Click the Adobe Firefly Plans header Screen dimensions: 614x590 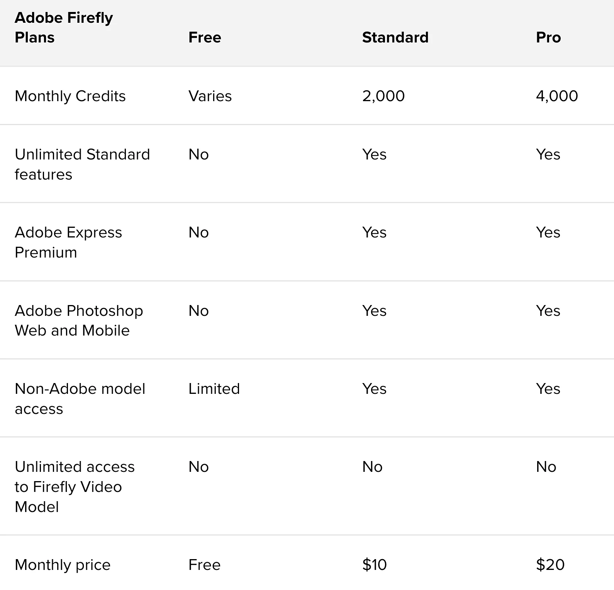(64, 27)
